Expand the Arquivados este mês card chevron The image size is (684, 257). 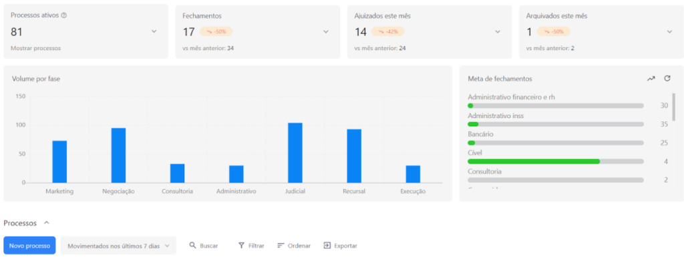click(x=669, y=31)
